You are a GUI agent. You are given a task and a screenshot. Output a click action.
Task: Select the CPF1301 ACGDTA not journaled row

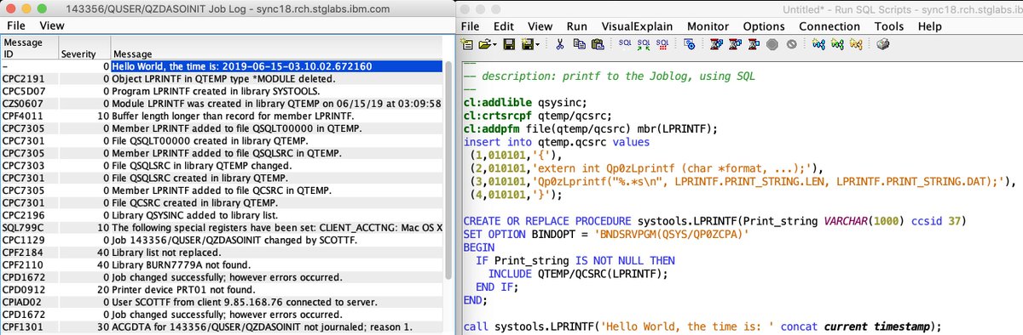pyautogui.click(x=222, y=328)
